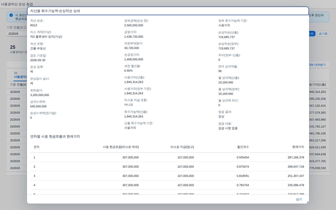336x210 pixels.
Task: Click the 손상누계액(전기말): field label
Action: click(43, 113)
